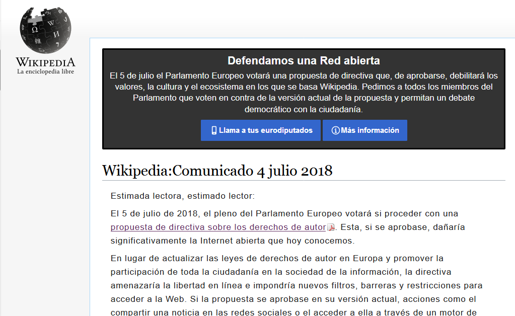Click the page title "Wikipedia:Comunicado 4 julio 2018"
Image resolution: width=515 pixels, height=316 pixels.
(x=217, y=171)
